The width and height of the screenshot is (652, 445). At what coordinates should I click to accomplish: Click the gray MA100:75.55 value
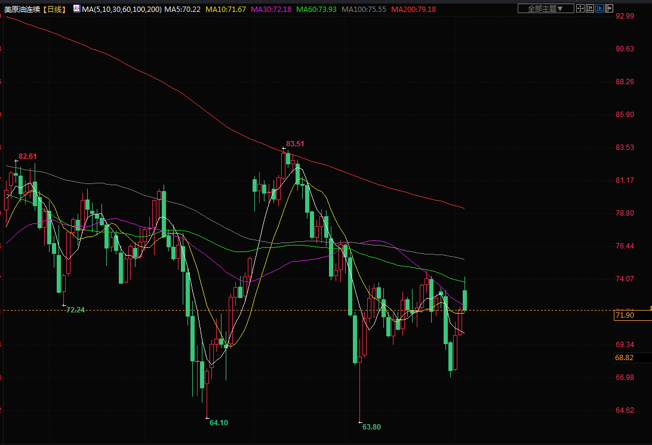point(364,9)
